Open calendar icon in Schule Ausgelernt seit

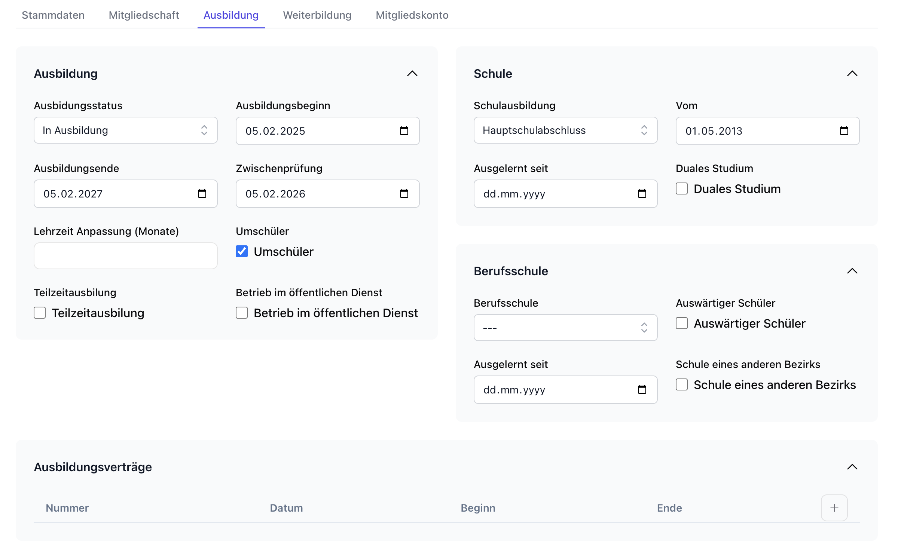[x=642, y=194]
